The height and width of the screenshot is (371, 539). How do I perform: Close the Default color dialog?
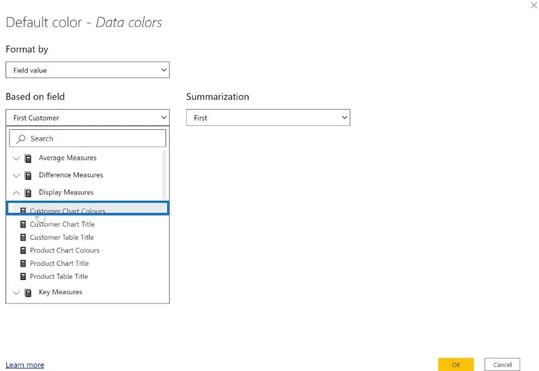(x=534, y=5)
